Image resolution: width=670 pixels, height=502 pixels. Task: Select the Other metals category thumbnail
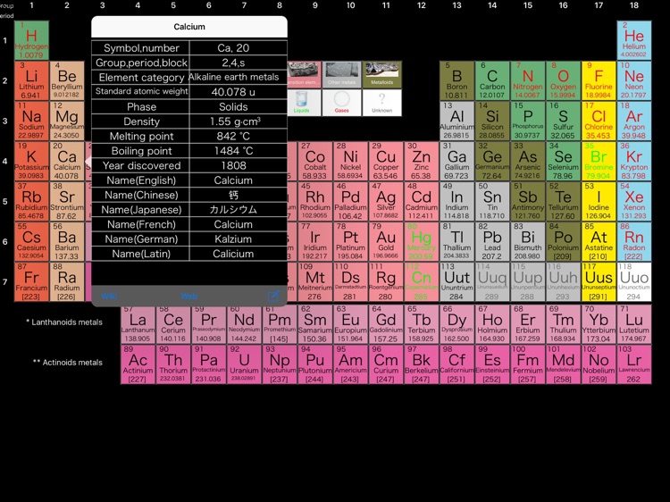341,75
